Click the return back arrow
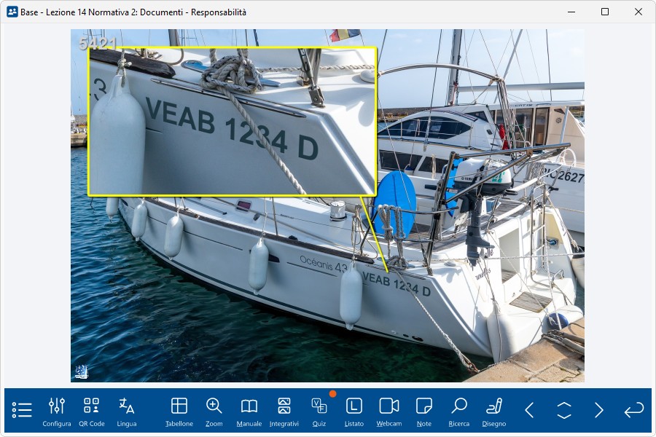 tap(634, 410)
